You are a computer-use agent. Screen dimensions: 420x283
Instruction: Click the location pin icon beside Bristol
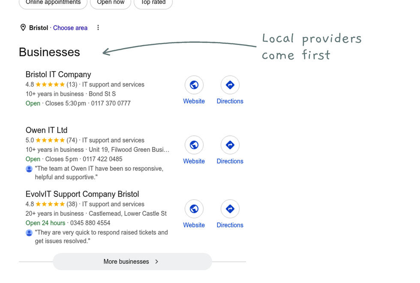tap(23, 27)
